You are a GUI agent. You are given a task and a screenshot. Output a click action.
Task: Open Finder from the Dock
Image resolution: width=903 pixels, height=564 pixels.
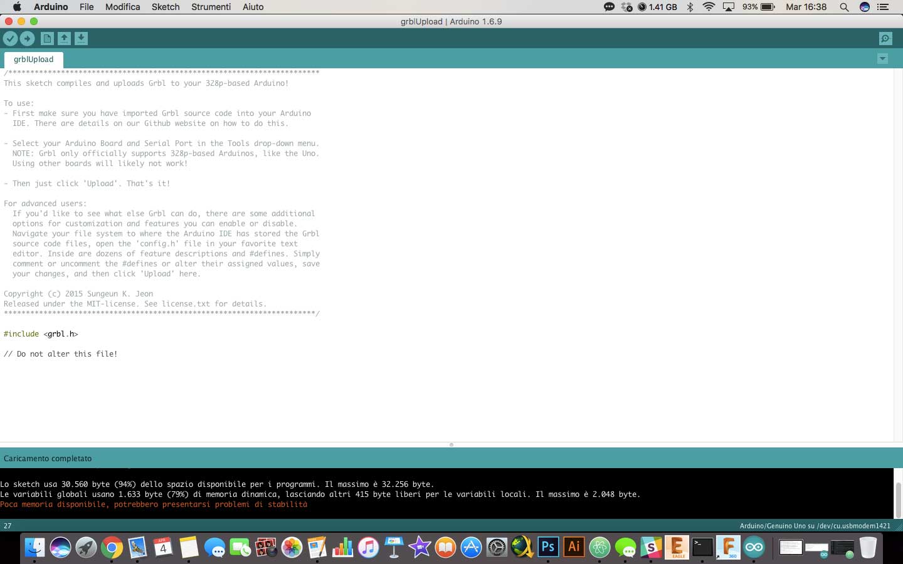point(34,548)
